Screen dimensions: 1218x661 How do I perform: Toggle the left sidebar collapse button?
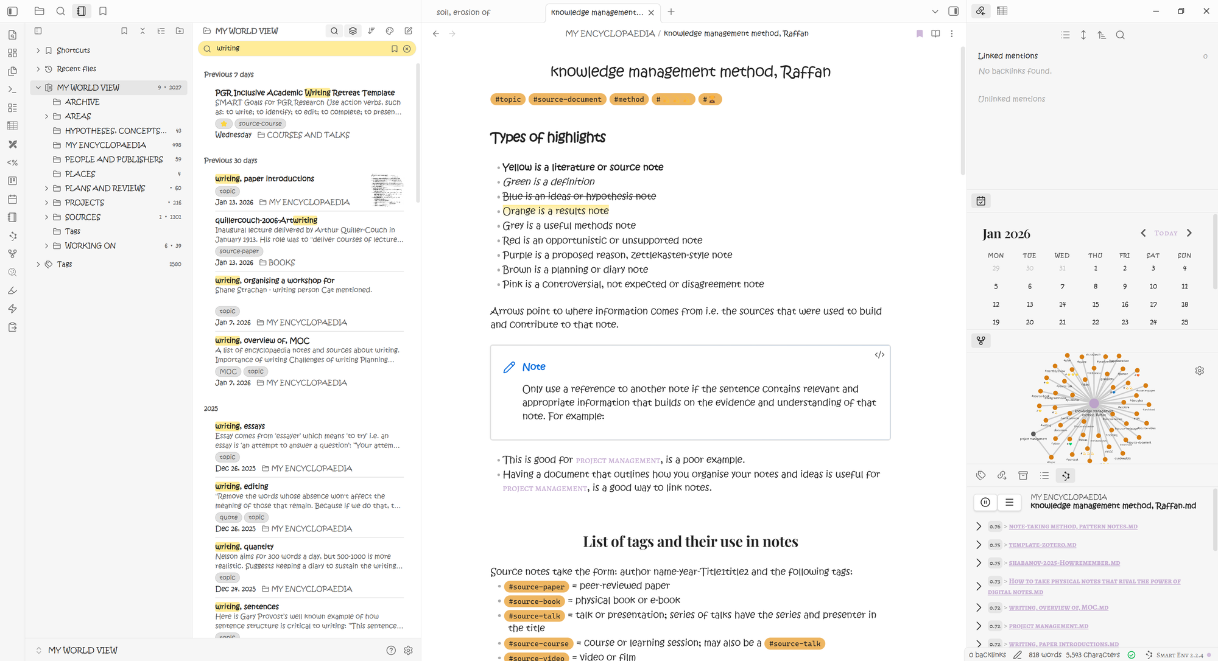[x=13, y=11]
